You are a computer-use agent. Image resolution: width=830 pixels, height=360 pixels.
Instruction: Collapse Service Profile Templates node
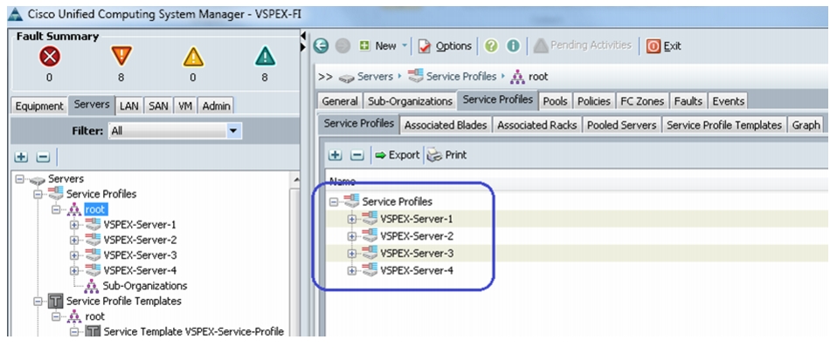pyautogui.click(x=38, y=302)
